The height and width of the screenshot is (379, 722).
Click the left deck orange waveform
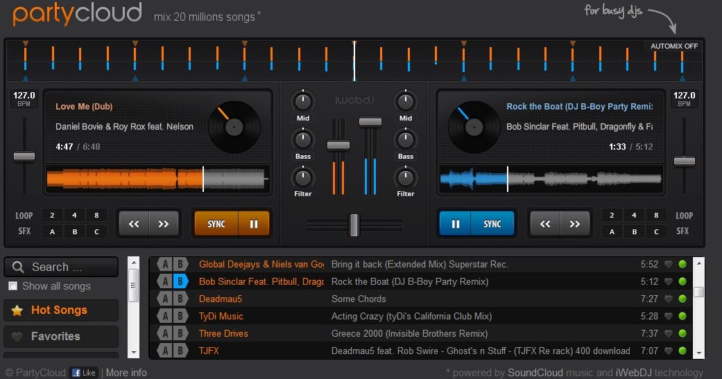(x=157, y=179)
